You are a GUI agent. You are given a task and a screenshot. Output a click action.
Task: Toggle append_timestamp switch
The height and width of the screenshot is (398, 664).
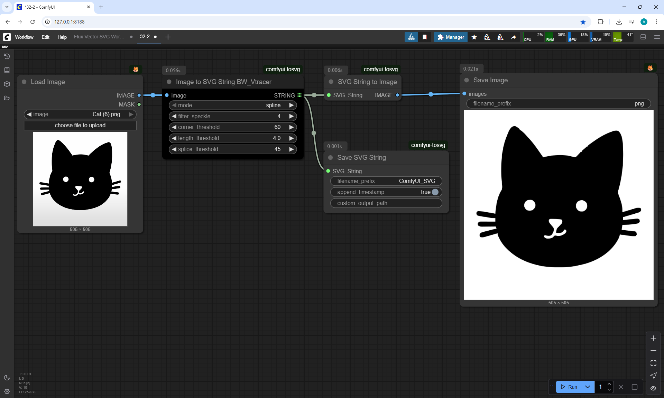click(x=435, y=192)
